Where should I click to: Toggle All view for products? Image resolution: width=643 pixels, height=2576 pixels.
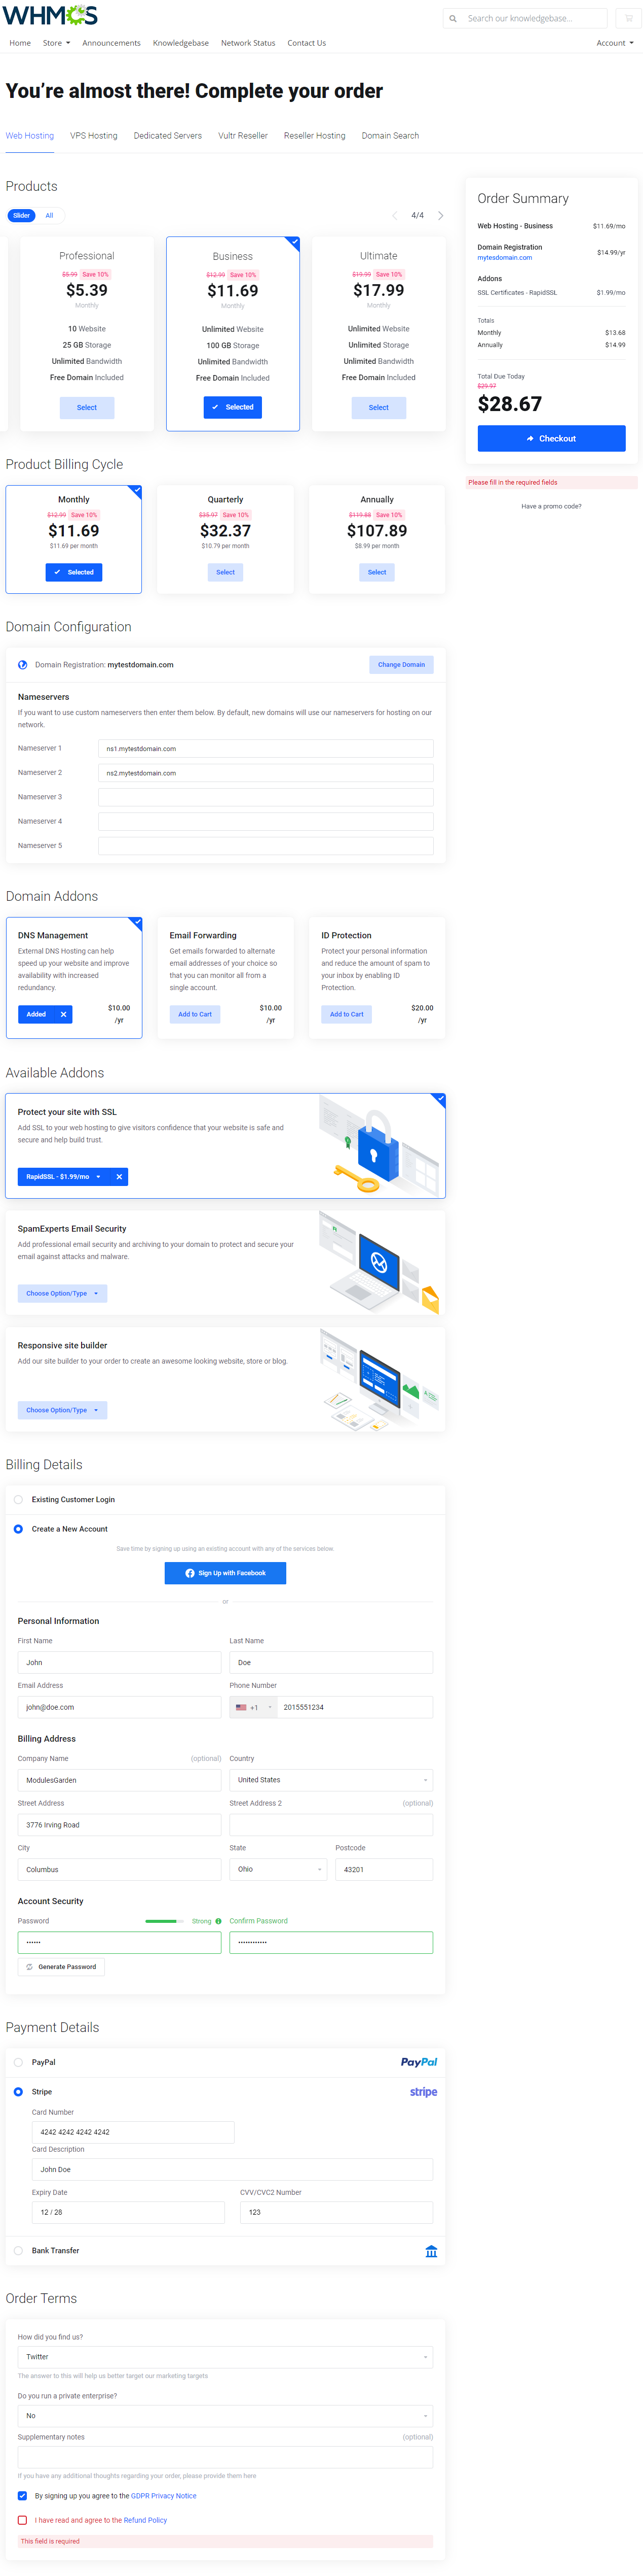tap(49, 215)
